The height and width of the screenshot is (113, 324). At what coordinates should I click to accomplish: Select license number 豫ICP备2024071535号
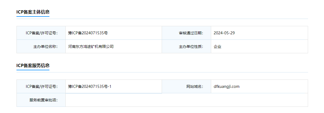coord(88,33)
